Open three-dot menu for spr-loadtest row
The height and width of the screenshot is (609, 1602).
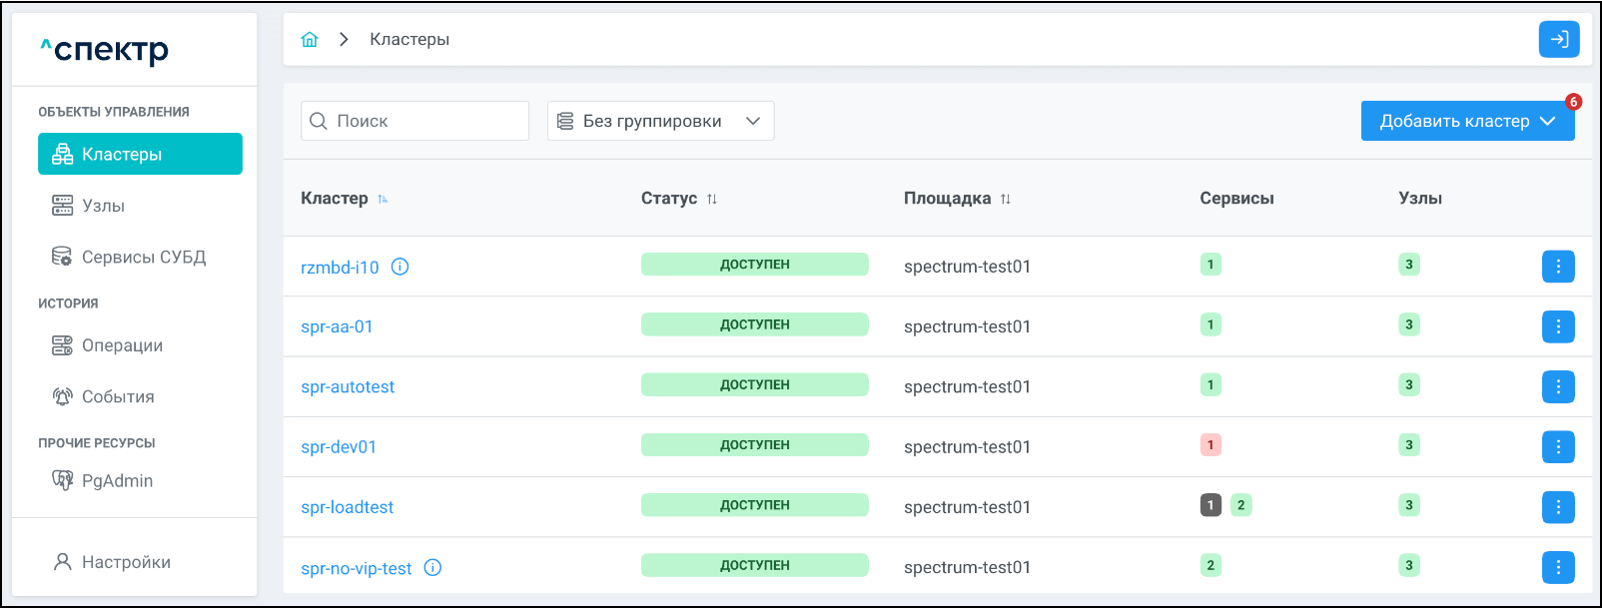click(x=1558, y=507)
